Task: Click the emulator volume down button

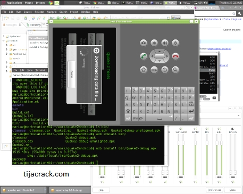Action: coord(154,43)
